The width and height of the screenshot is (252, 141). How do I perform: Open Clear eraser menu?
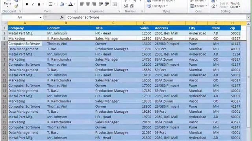coord(214,6)
